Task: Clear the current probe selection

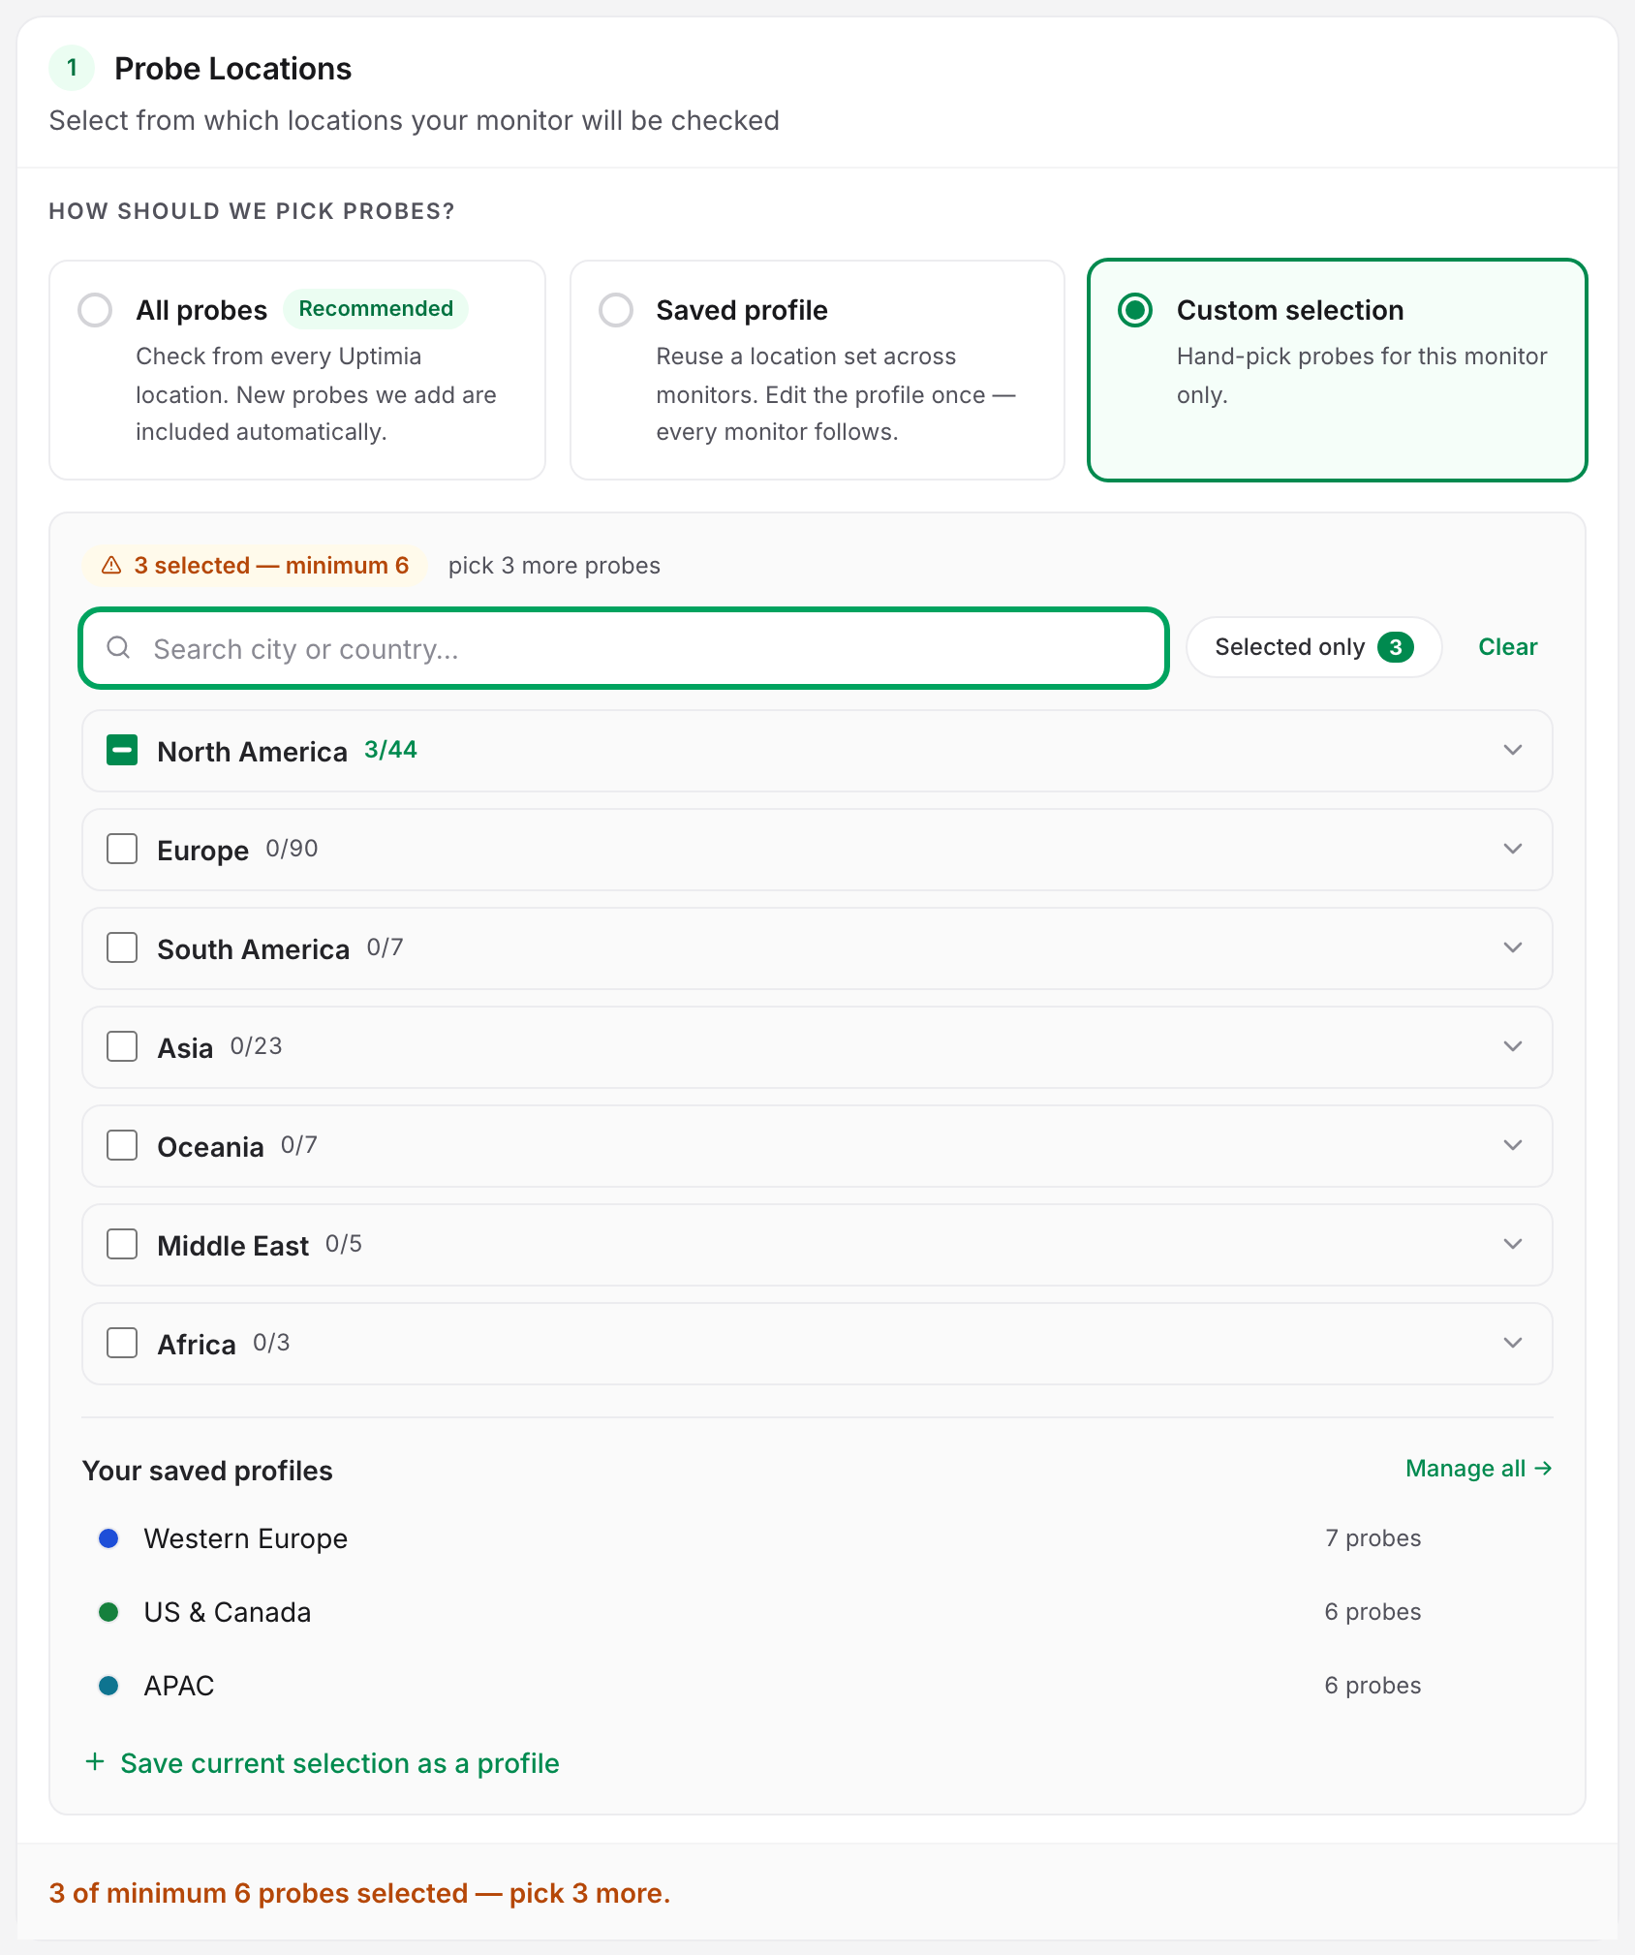Action: pos(1507,647)
